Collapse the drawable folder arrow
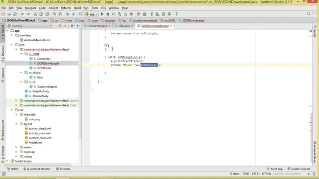 tap(16, 114)
